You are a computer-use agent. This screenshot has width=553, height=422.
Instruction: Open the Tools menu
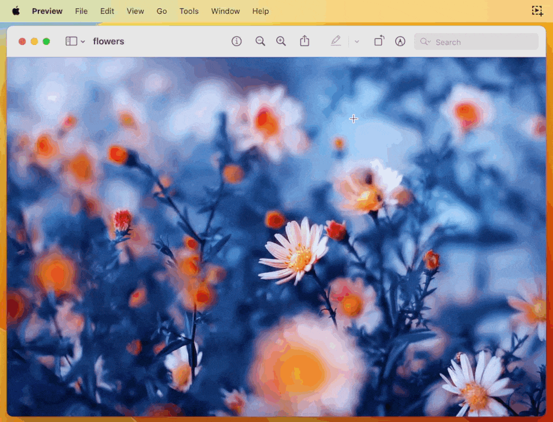(x=189, y=11)
